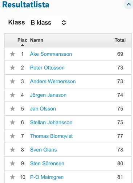This screenshot has height=183, width=133.
Task: Click the star next to Jan Olsson
Action: [12, 109]
